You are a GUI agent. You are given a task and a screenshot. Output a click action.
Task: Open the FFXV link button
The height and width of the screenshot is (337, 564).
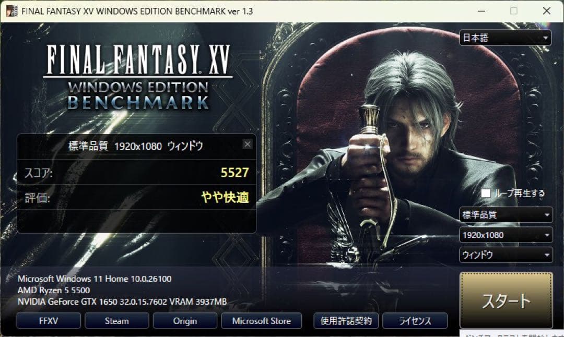(49, 321)
